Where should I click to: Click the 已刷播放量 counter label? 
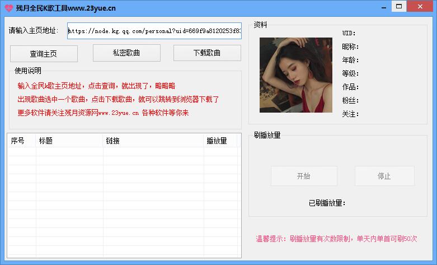327,203
